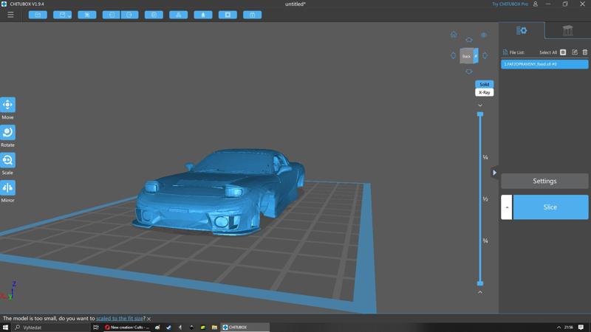
Task: Rotate view down with bottom arrow
Action: (469, 72)
